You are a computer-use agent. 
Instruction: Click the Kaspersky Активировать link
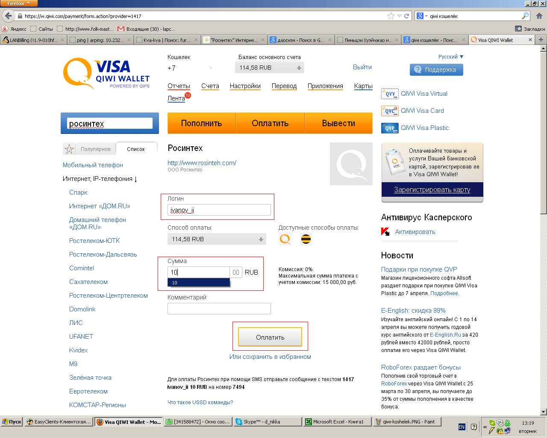pos(415,232)
